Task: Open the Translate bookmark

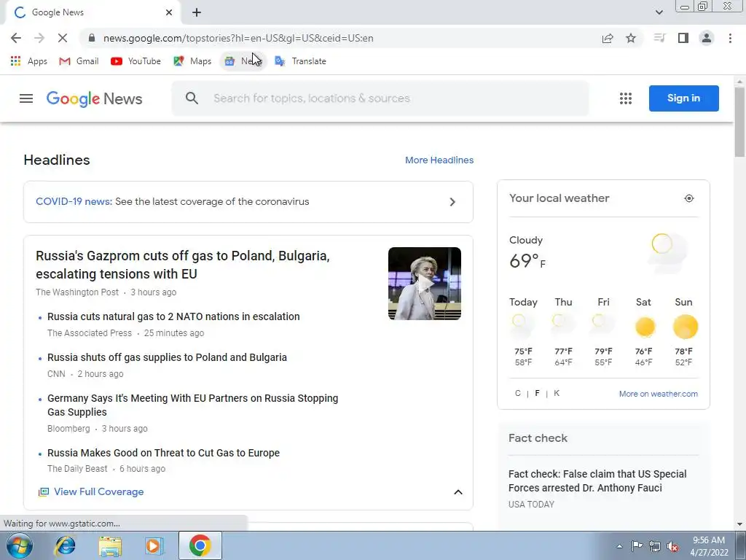Action: pos(301,61)
